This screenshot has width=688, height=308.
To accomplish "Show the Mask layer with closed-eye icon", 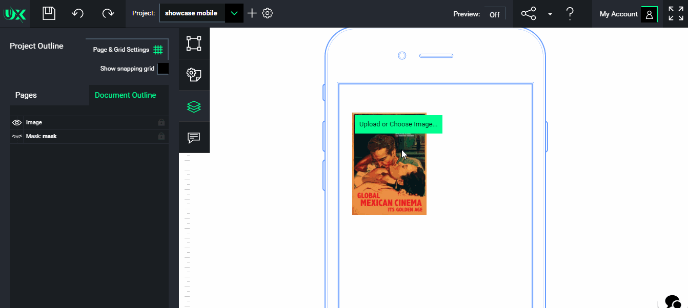I will coord(17,137).
